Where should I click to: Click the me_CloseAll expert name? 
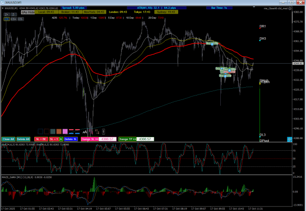point(276,8)
